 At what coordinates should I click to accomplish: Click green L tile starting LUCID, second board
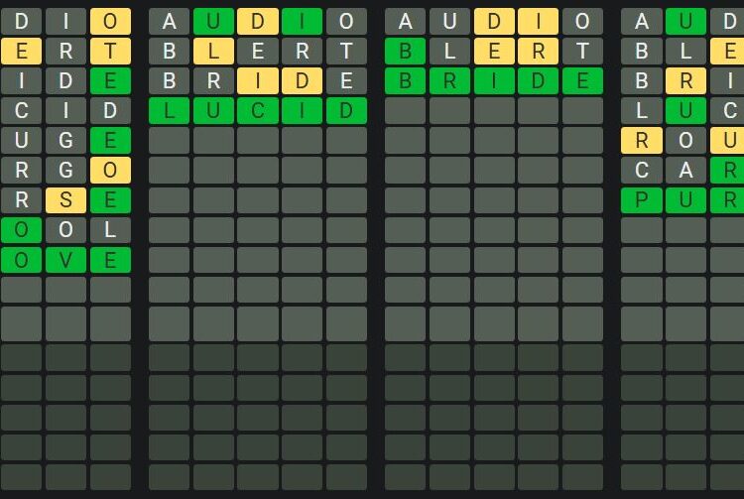pos(169,110)
